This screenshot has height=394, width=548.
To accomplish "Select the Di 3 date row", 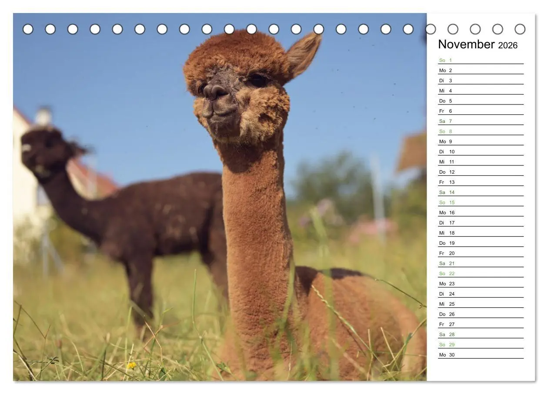I will pos(481,81).
